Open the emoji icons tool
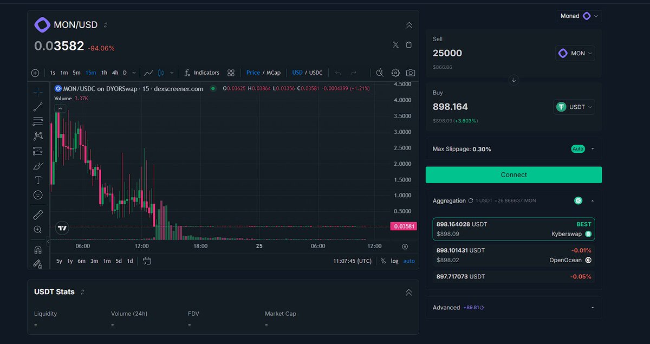Image resolution: width=650 pixels, height=344 pixels. tap(38, 194)
